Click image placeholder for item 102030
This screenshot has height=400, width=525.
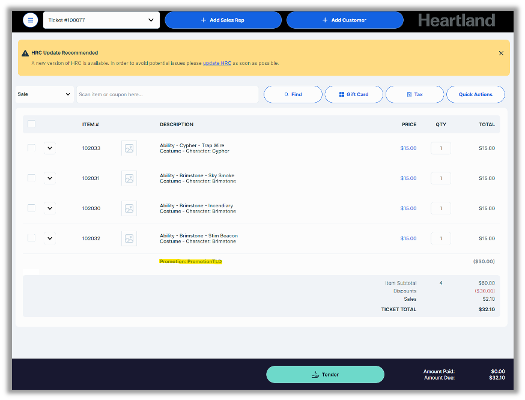point(129,208)
